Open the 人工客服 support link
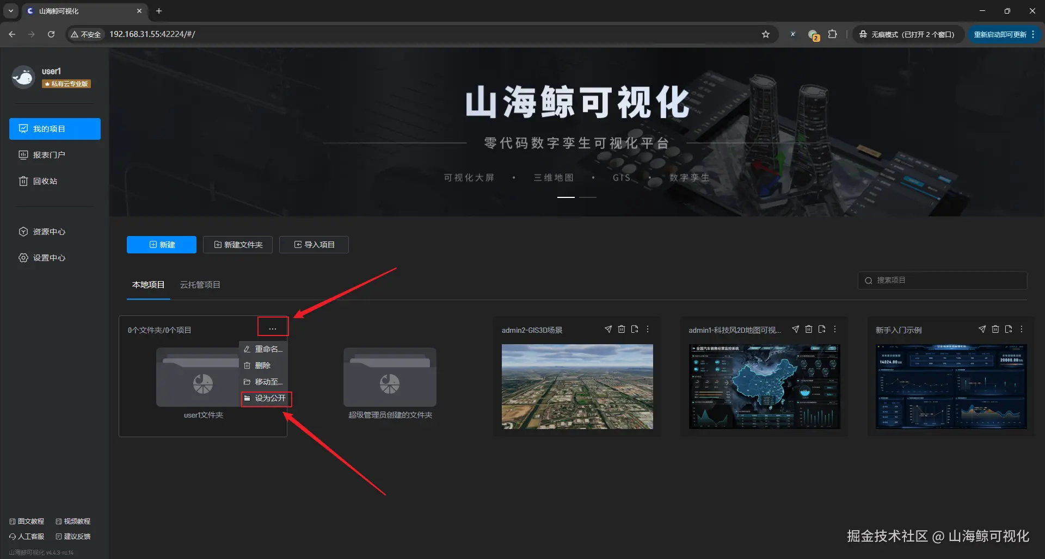Screen dimensions: 1045x559 [x=27, y=537]
